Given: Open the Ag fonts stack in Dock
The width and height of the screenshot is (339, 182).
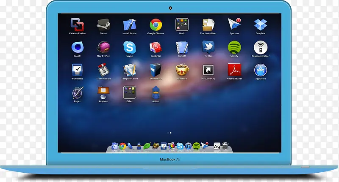Looking at the screenshot, I should [217, 146].
